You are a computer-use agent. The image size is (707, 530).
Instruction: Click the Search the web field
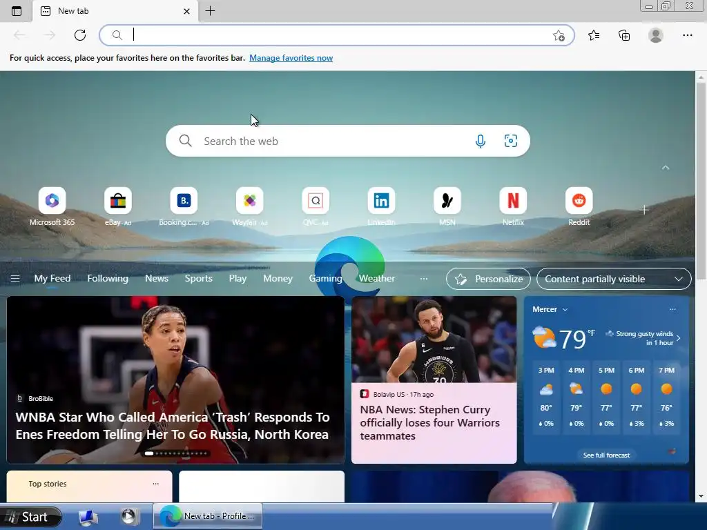[348, 141]
